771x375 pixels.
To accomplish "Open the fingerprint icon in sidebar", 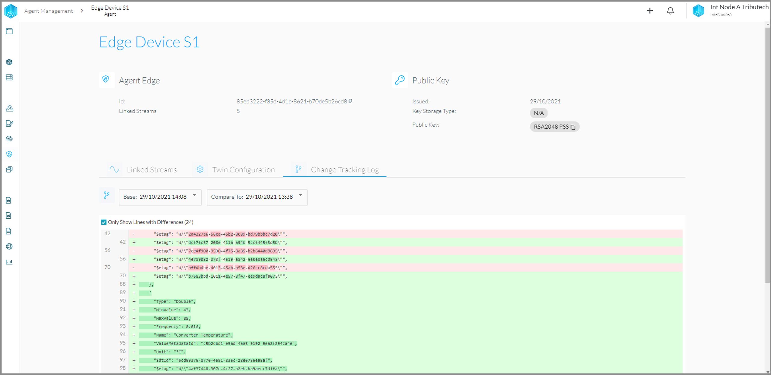I will [x=9, y=139].
